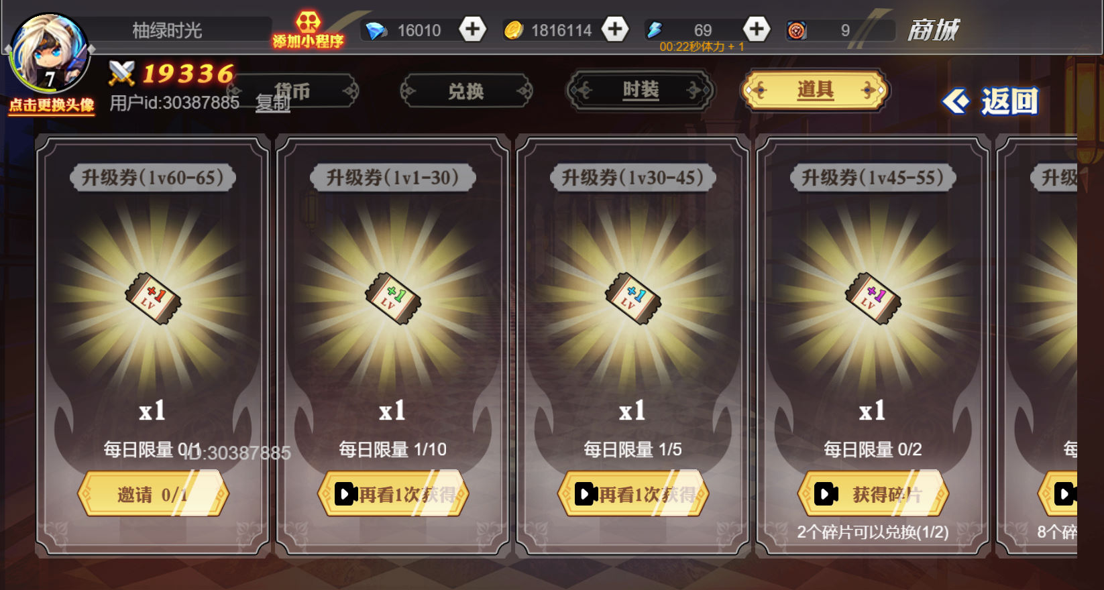Click 获得碎片 on lv45-55 card
The width and height of the screenshot is (1104, 590).
pos(873,494)
